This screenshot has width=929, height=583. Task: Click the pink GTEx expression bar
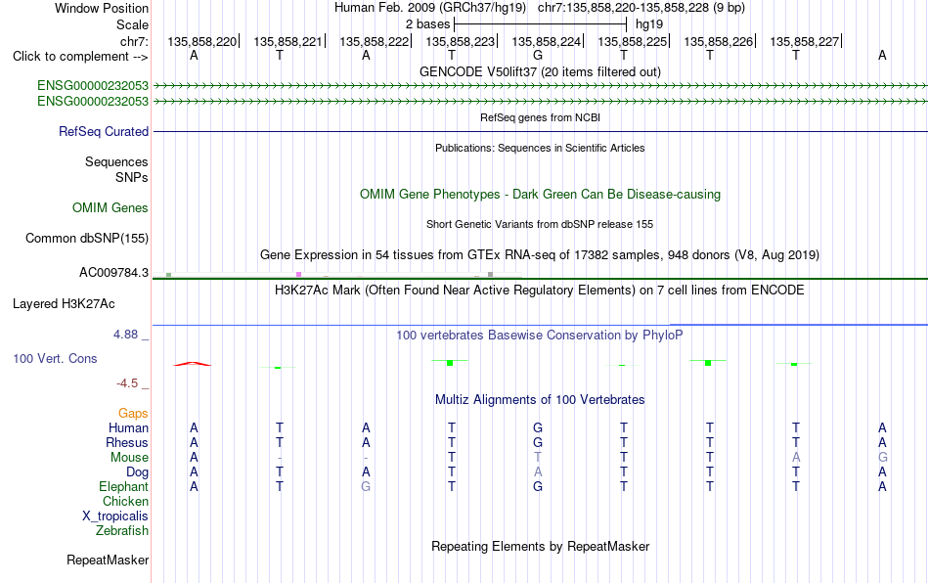pyautogui.click(x=298, y=274)
